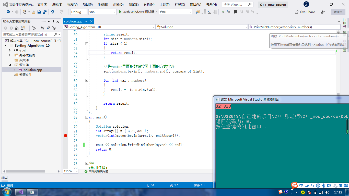The image size is (349, 196).
Task: Switch to the solution.cpp editor tab
Action: tap(73, 21)
